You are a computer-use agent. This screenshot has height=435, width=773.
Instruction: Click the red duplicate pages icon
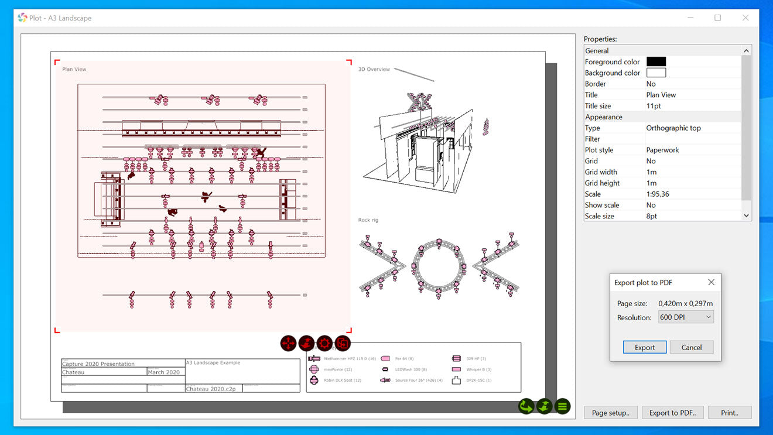(x=343, y=343)
